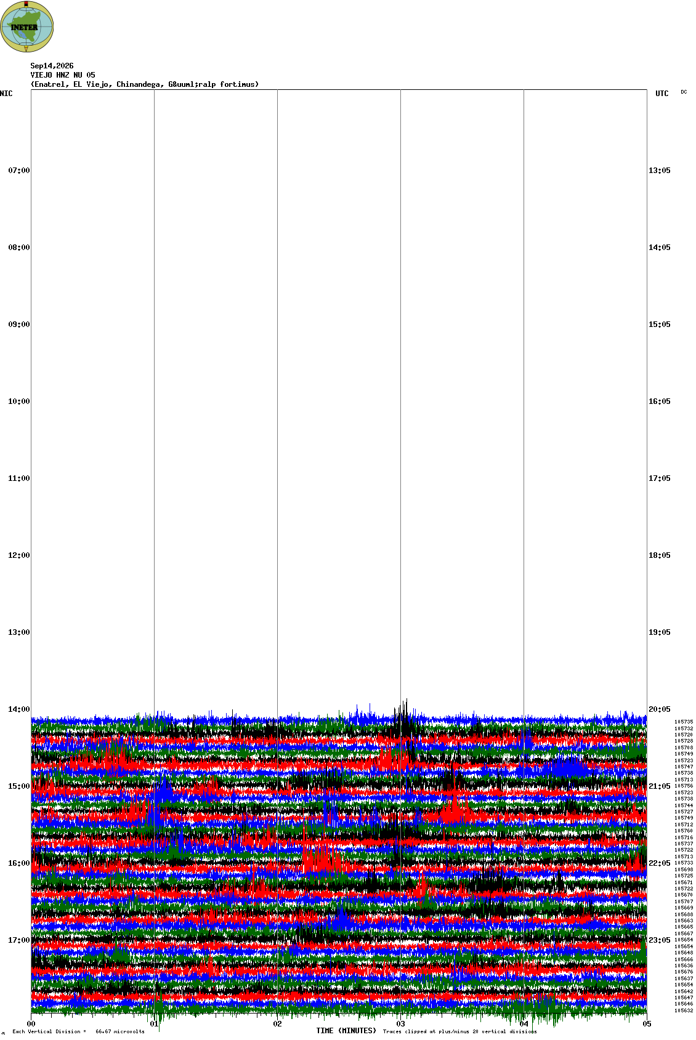This screenshot has height=1040, width=696.
Task: Select the Sep14,2026 date label
Action: pyautogui.click(x=52, y=66)
